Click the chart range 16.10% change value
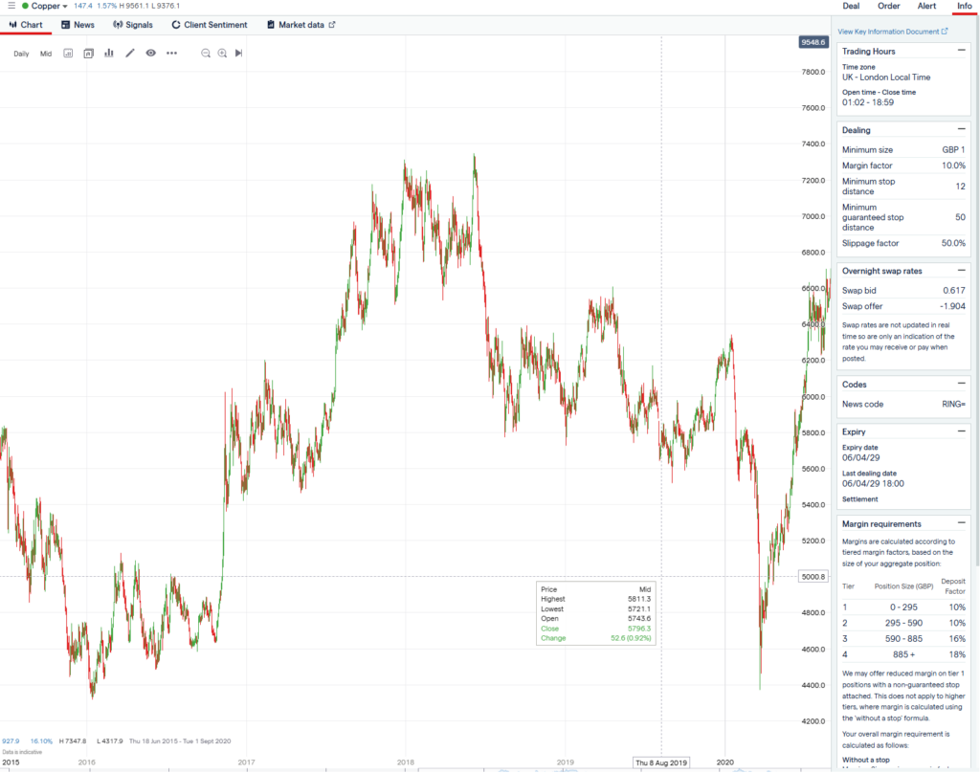 41,741
